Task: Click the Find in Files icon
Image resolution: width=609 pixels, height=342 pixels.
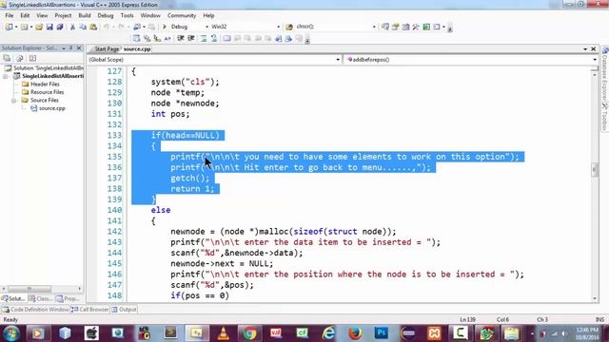Action: 289,27
